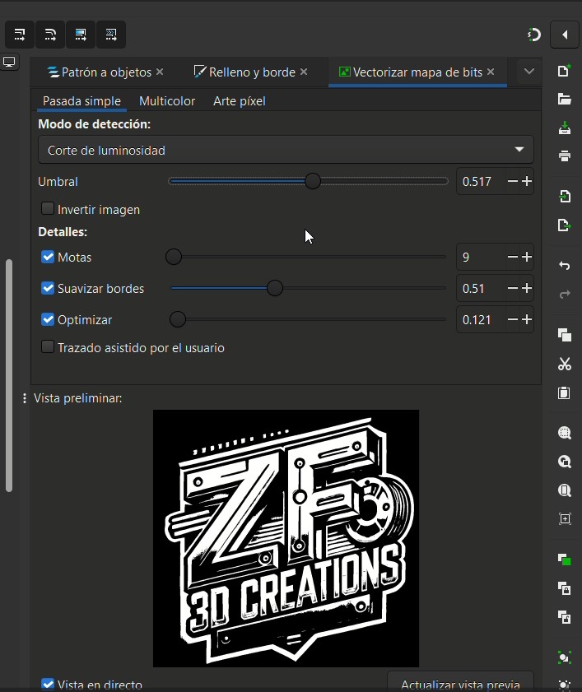Click the Zoom drawing icon
This screenshot has height=692, width=582.
pyautogui.click(x=565, y=462)
